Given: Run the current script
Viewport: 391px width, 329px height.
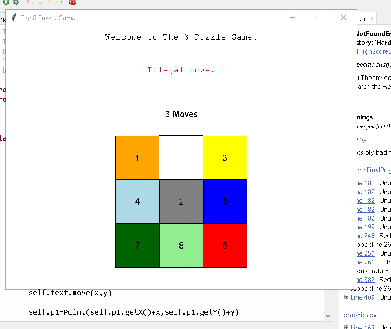Looking at the screenshot, I should pyautogui.click(x=6, y=3).
